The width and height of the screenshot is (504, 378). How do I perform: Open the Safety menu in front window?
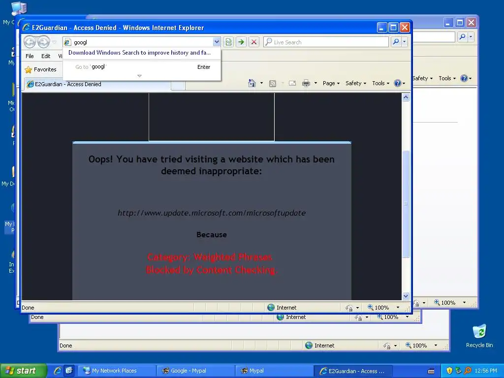click(355, 83)
